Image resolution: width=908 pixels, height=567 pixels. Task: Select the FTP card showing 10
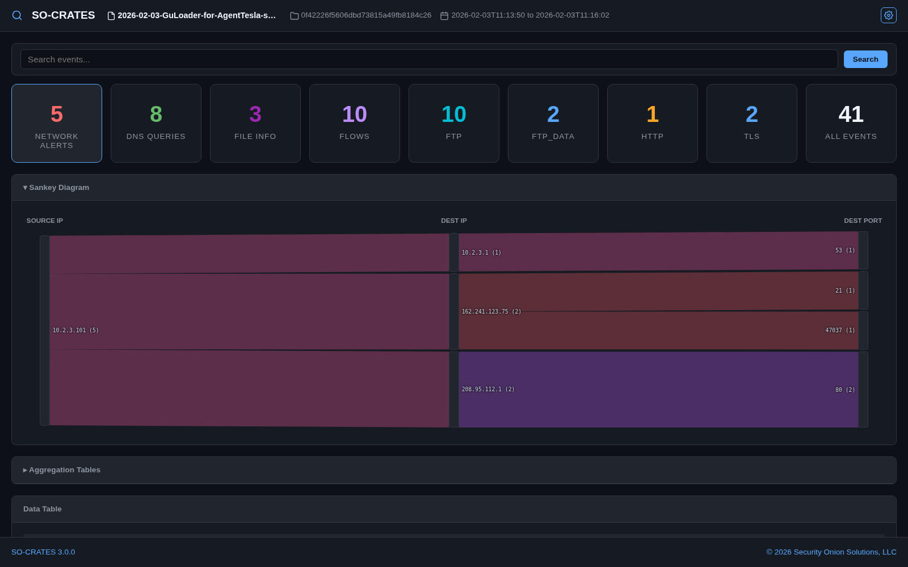454,123
